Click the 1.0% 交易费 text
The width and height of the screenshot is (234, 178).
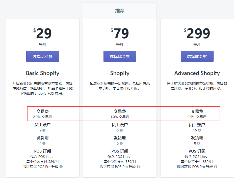pos(120,117)
